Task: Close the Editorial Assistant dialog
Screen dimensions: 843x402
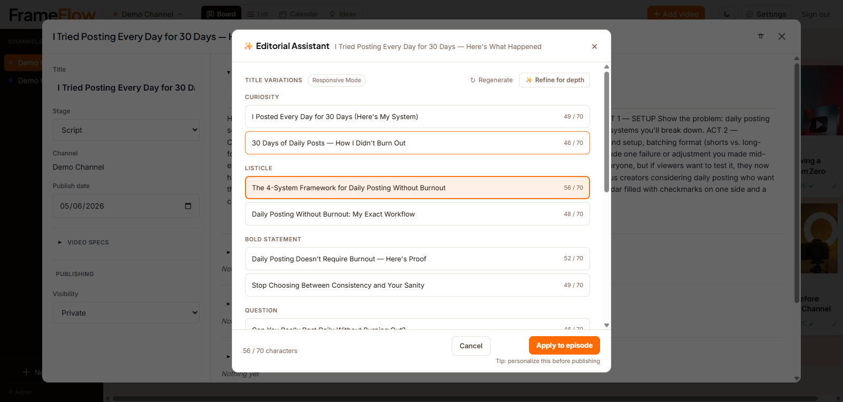Action: (x=594, y=46)
